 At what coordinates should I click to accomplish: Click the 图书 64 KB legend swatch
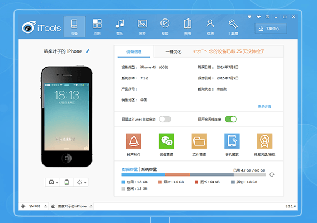click(x=196, y=182)
